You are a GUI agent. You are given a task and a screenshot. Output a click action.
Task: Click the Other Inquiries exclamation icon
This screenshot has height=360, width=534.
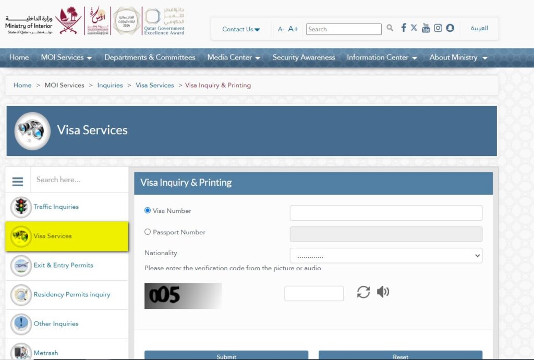(x=20, y=323)
